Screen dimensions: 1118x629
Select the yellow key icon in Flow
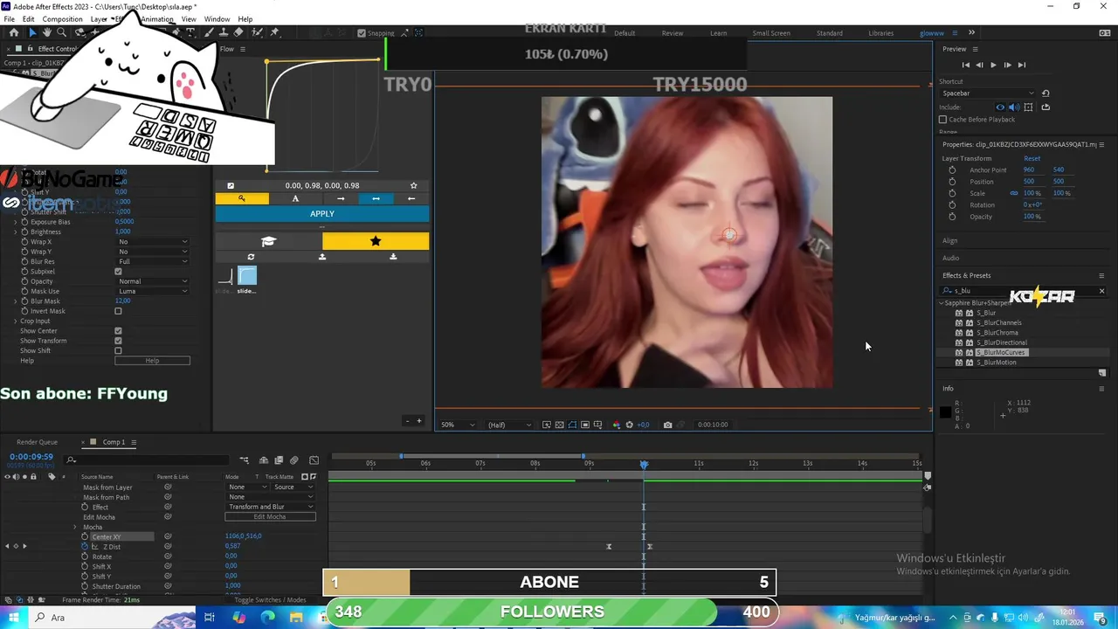[x=242, y=198]
